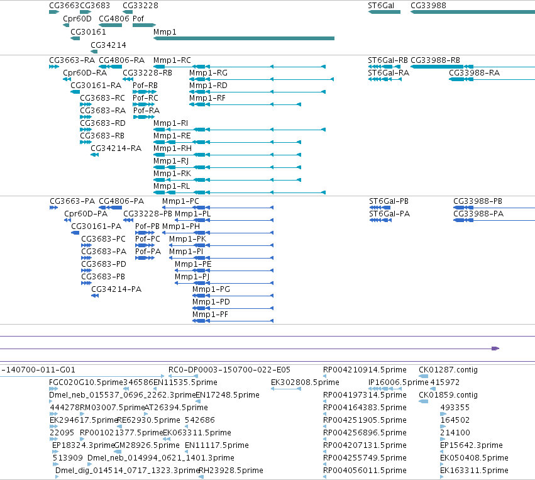The width and height of the screenshot is (535, 480).
Task: Click transcript CG3683-RD
Action: pyautogui.click(x=85, y=130)
